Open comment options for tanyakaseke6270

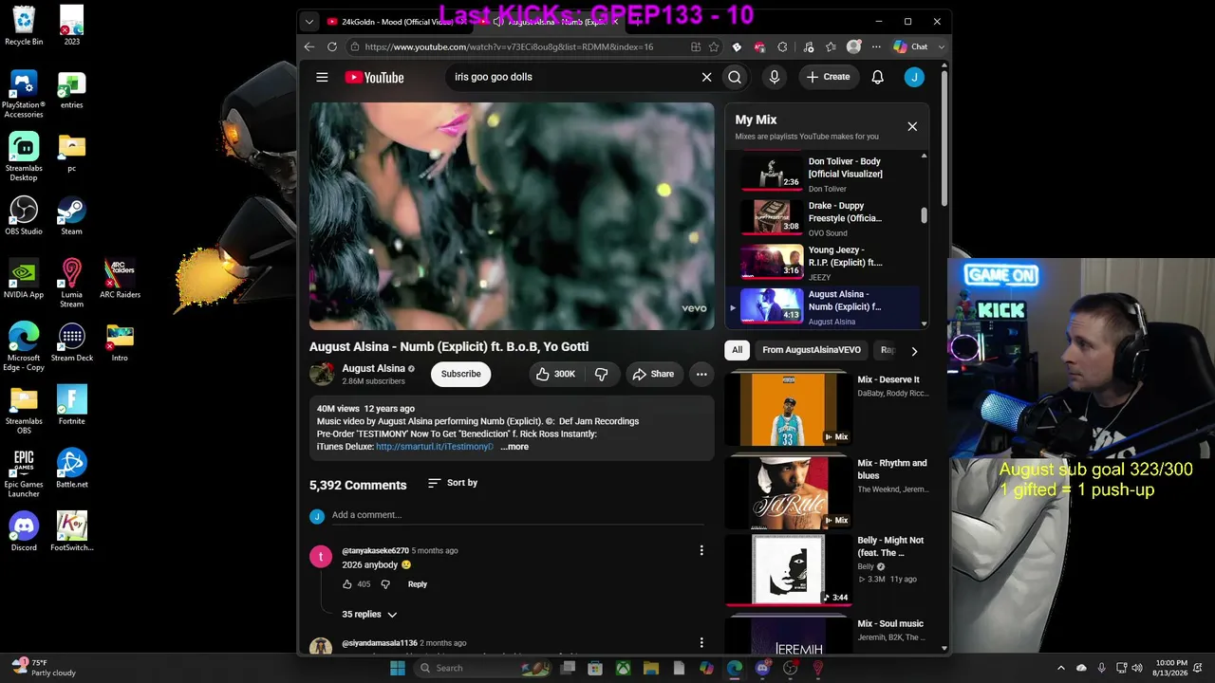pos(701,550)
